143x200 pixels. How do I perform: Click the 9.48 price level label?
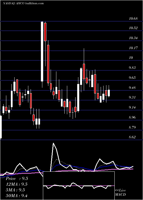coord(132,88)
